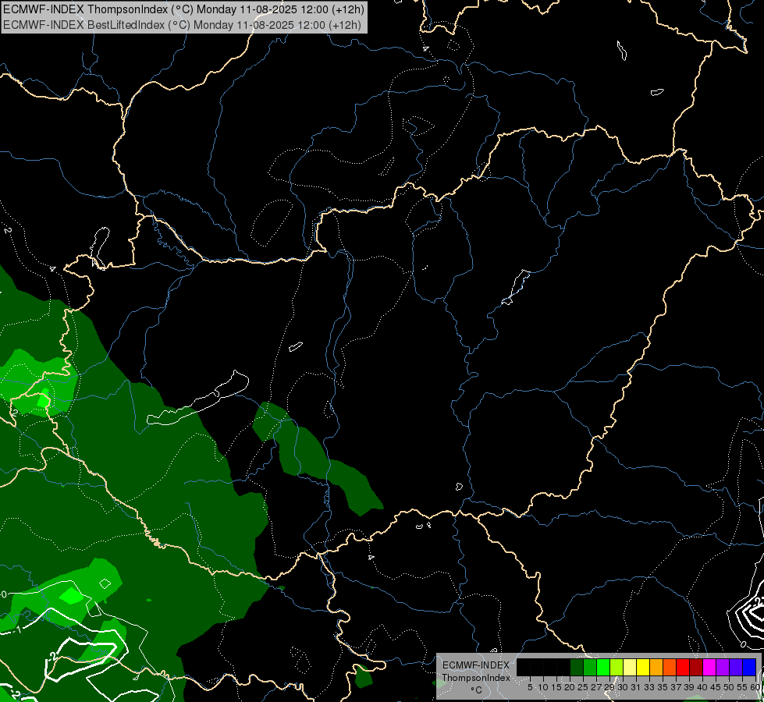Select the dark red 39-40 legend swatch
Screen dimensions: 764x702
(696, 667)
